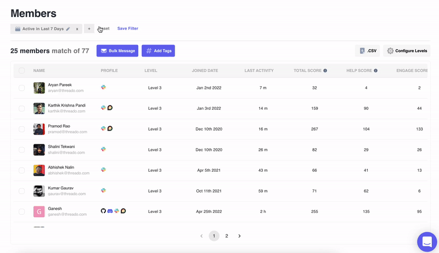Click Abhishek Nalin's Slack icon
This screenshot has width=439, height=253.
[x=103, y=170]
